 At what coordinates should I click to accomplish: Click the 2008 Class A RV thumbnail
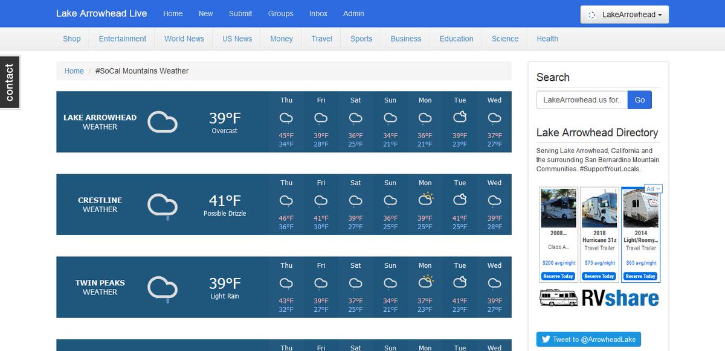[558, 208]
